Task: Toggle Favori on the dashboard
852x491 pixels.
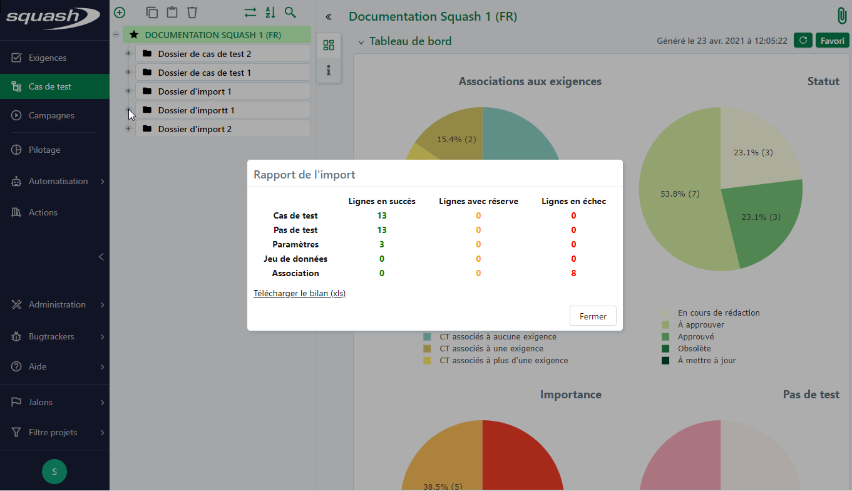Action: [x=832, y=40]
